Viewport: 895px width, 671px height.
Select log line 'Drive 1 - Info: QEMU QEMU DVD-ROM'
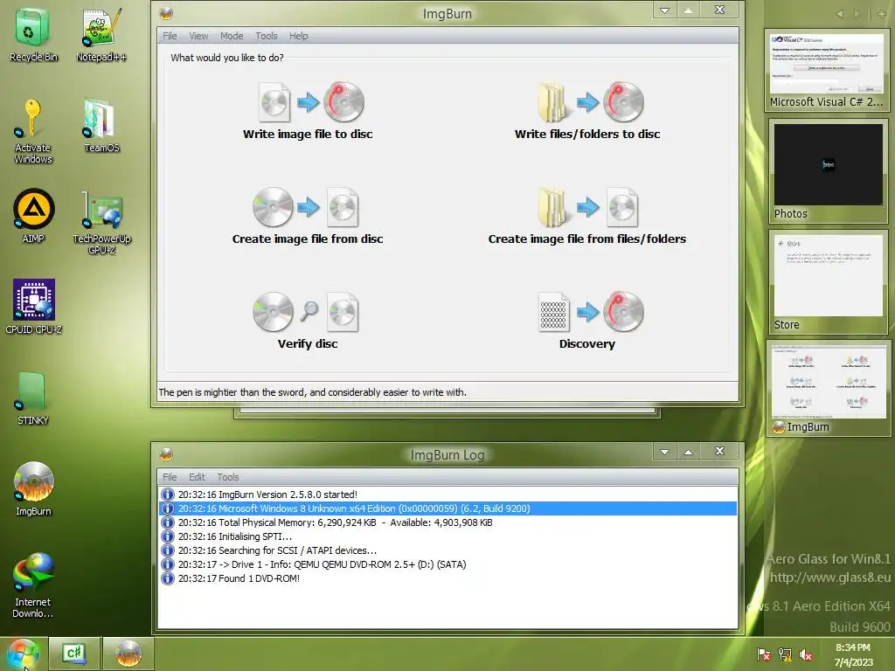point(447,564)
